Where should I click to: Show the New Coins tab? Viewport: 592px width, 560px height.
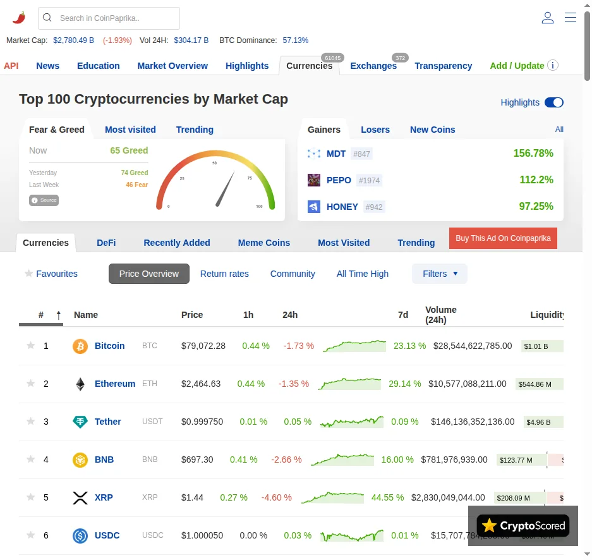(x=433, y=130)
